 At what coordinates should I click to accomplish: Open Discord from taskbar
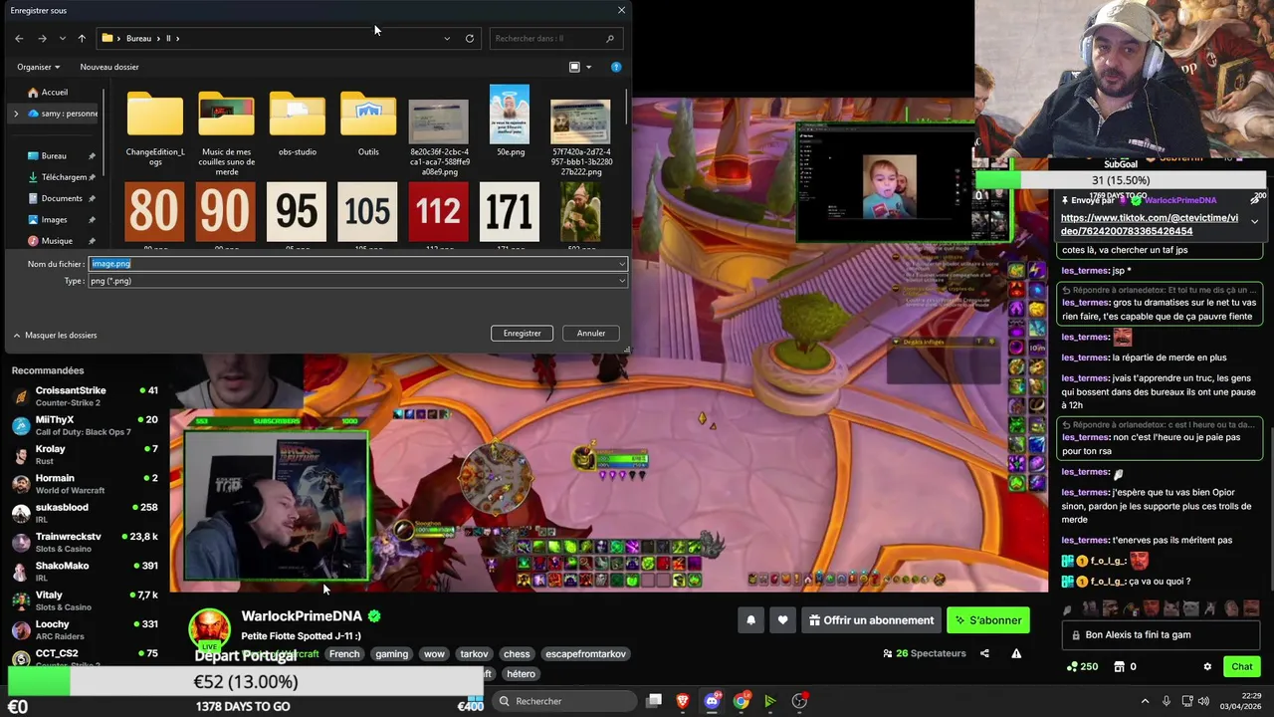pyautogui.click(x=712, y=701)
